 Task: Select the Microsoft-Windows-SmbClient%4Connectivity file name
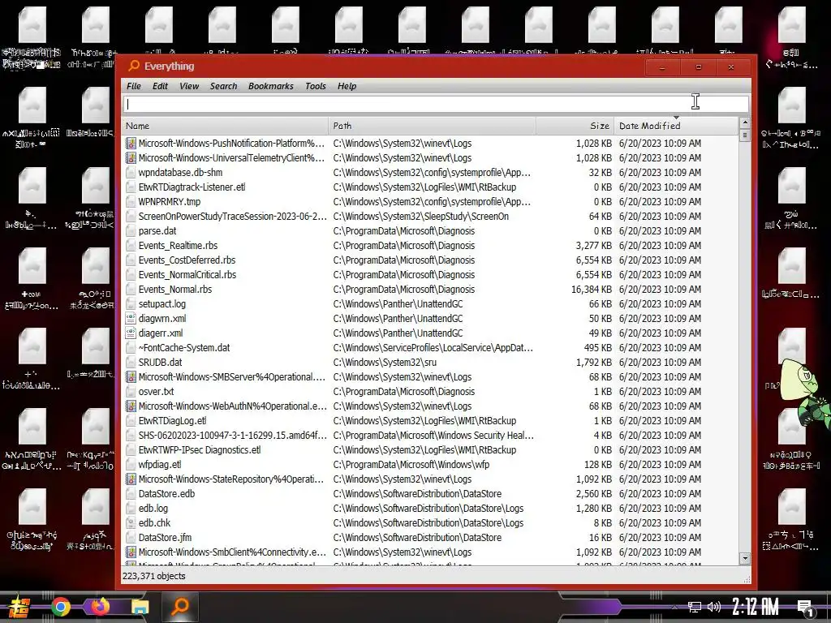(x=232, y=552)
